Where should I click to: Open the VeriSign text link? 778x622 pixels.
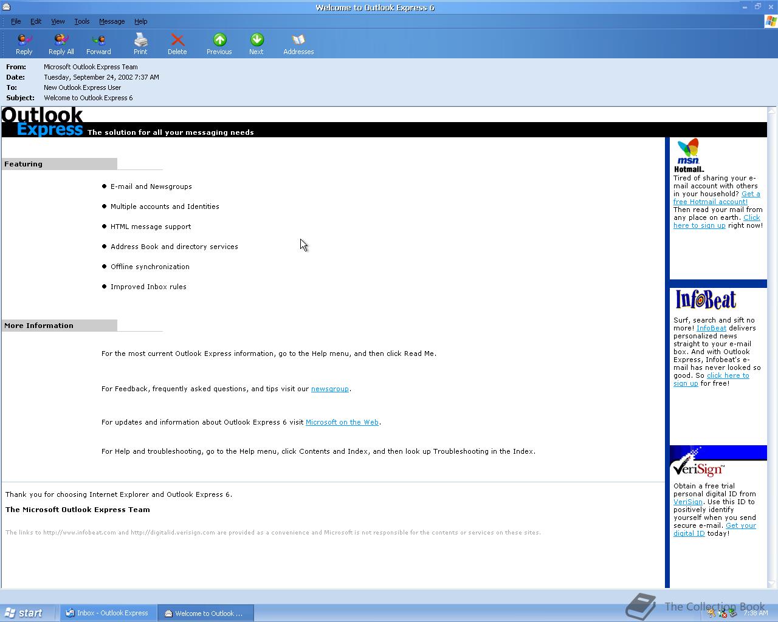[688, 502]
